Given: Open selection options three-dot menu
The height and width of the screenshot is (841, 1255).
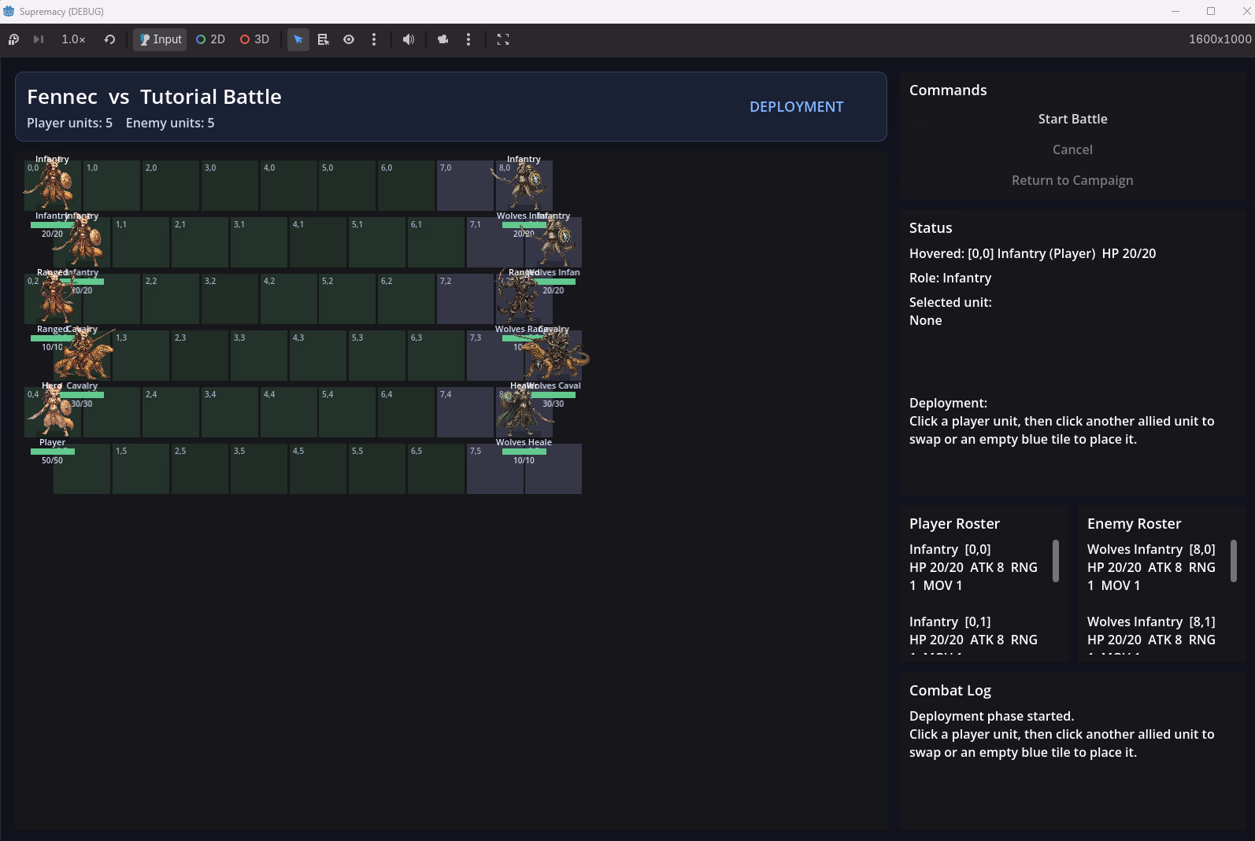Looking at the screenshot, I should pos(374,39).
